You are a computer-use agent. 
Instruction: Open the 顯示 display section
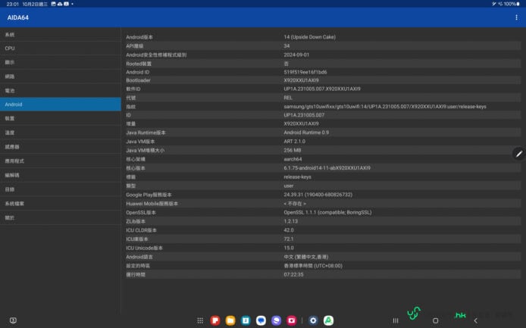(x=61, y=62)
